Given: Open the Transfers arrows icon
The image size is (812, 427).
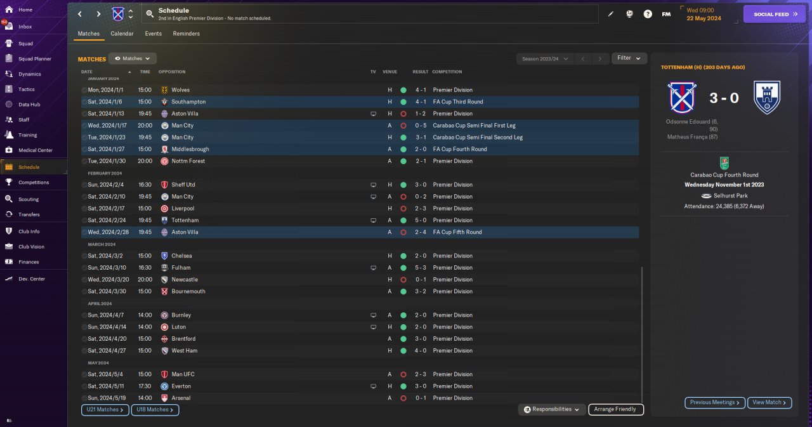Looking at the screenshot, I should click(x=9, y=214).
